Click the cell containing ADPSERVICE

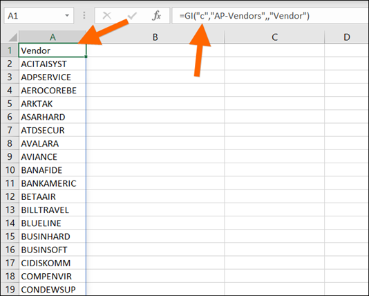click(x=53, y=77)
